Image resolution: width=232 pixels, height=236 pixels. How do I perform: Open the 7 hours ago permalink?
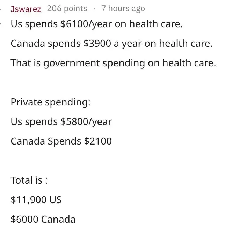tap(123, 8)
